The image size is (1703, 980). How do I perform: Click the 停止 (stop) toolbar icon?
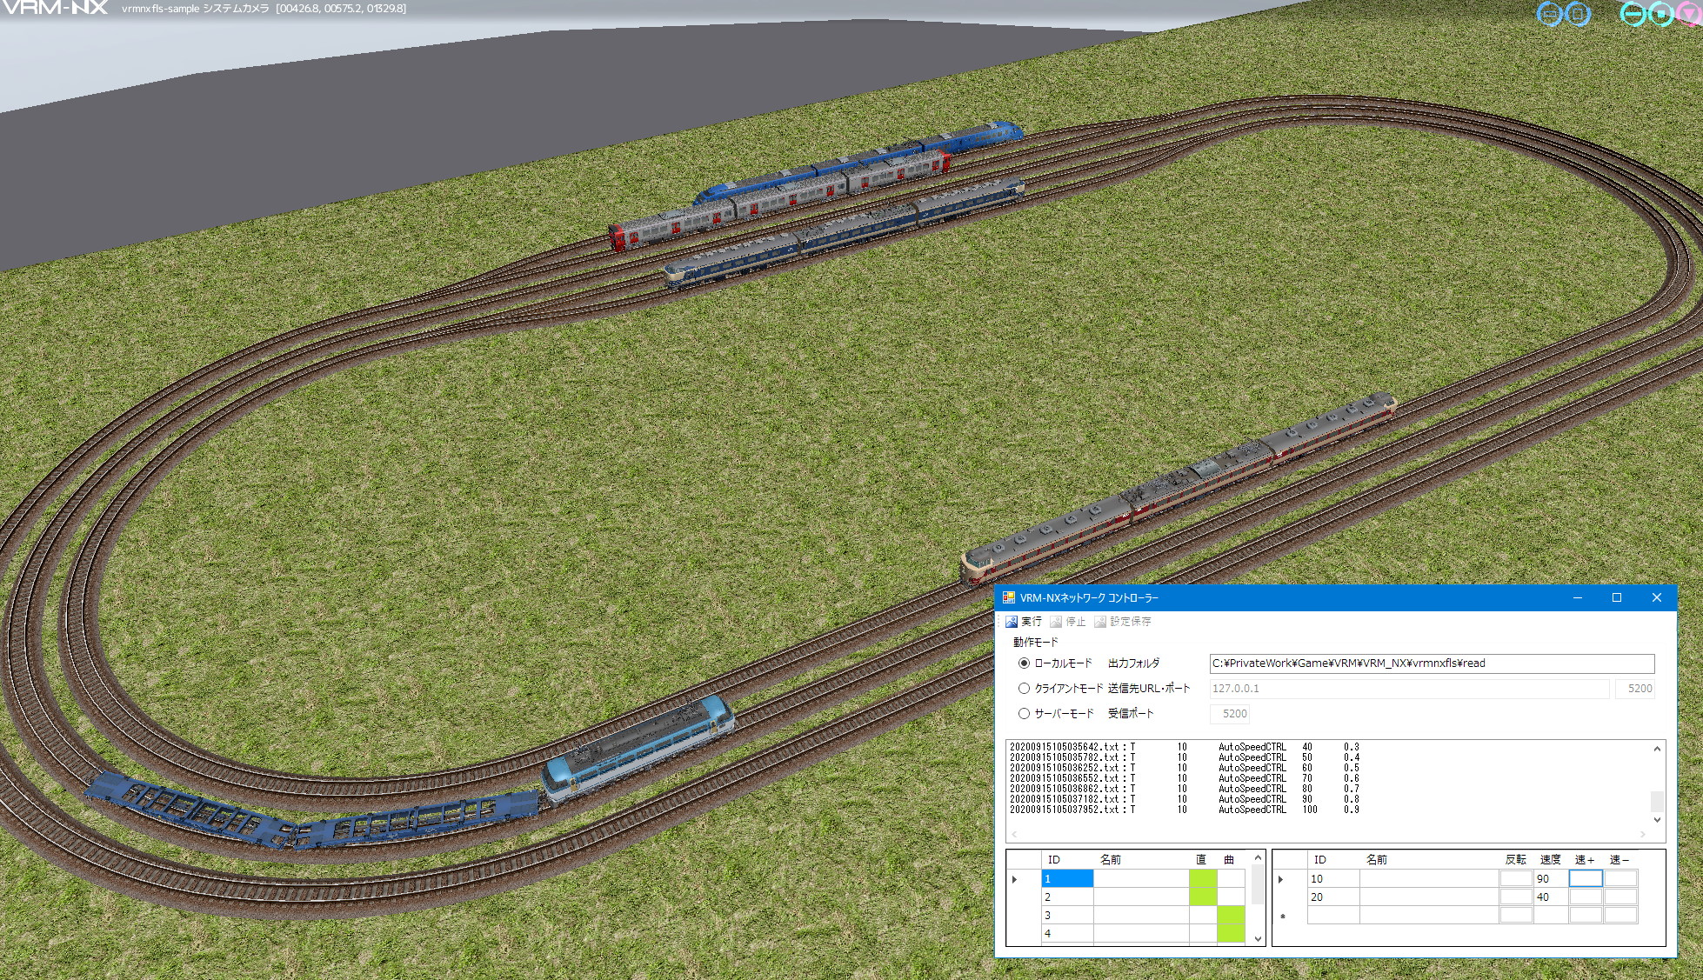(1056, 622)
